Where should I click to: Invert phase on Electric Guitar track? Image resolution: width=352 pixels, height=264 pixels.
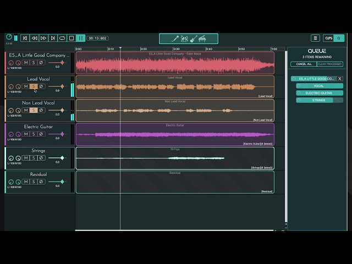(41, 134)
